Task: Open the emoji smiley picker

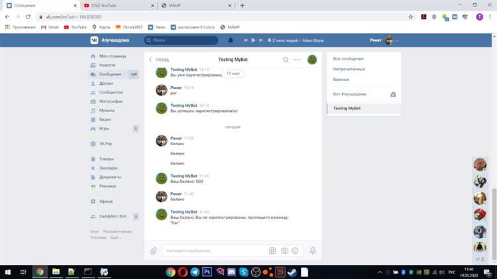Action: coord(295,251)
